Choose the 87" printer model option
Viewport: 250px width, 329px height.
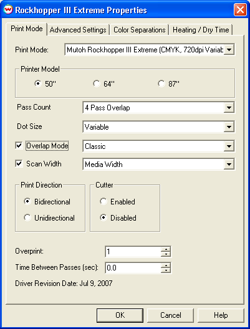161,83
